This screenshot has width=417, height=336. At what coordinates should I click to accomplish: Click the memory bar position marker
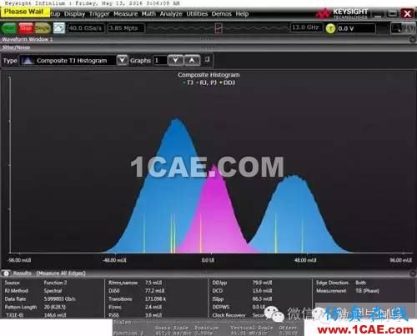(x=219, y=28)
